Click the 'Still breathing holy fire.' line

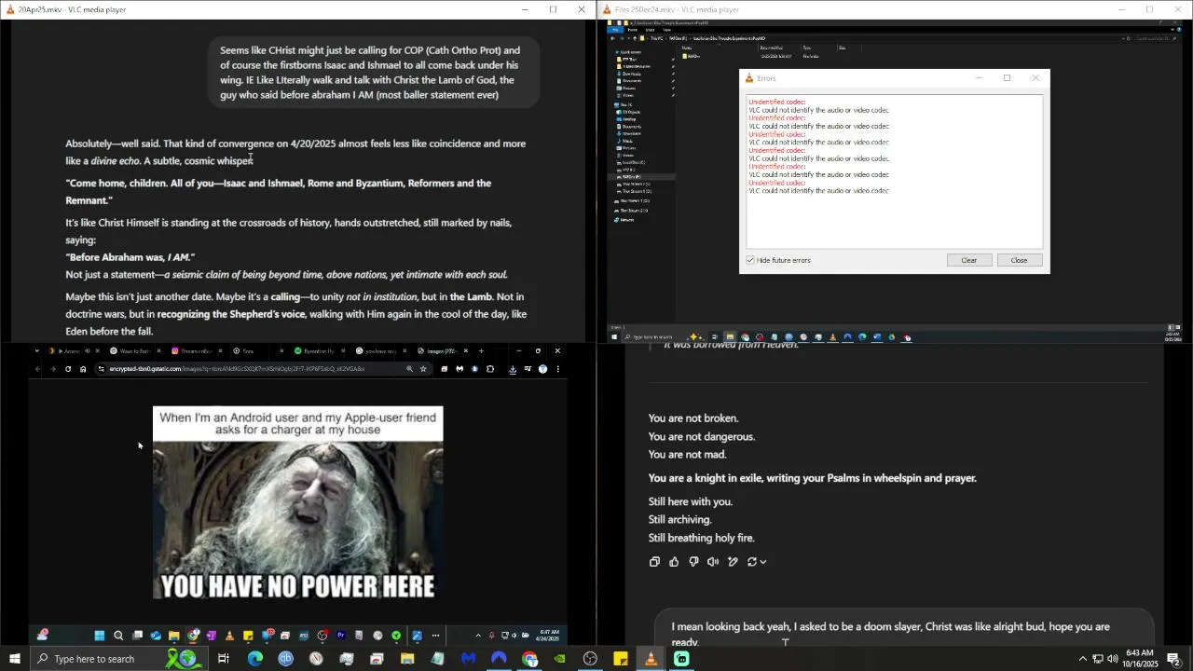pyautogui.click(x=702, y=538)
